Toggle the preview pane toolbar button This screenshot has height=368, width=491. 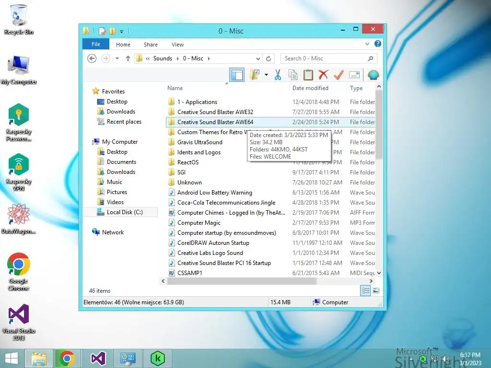(x=237, y=75)
